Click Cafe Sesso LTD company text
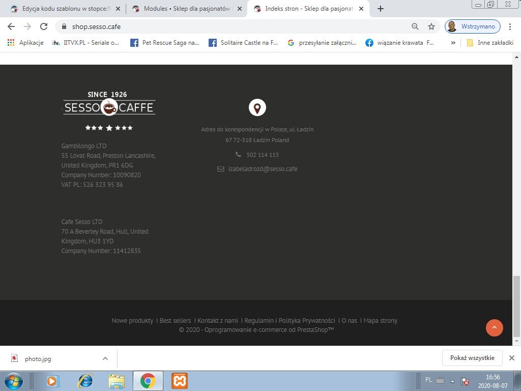Viewport: 521px width, 391px height. pos(82,221)
